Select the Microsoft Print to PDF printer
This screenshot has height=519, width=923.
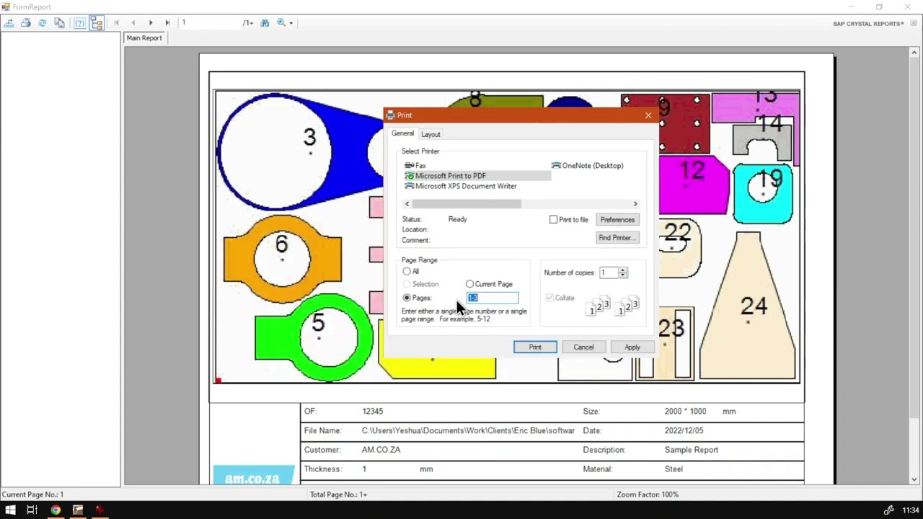point(445,176)
